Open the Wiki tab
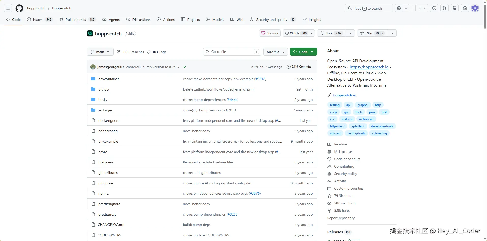487x241 pixels. click(237, 20)
